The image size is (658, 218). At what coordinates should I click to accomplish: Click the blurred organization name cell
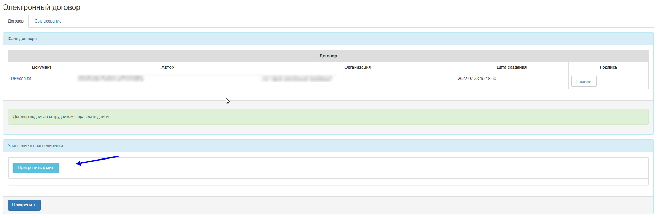[x=298, y=79]
